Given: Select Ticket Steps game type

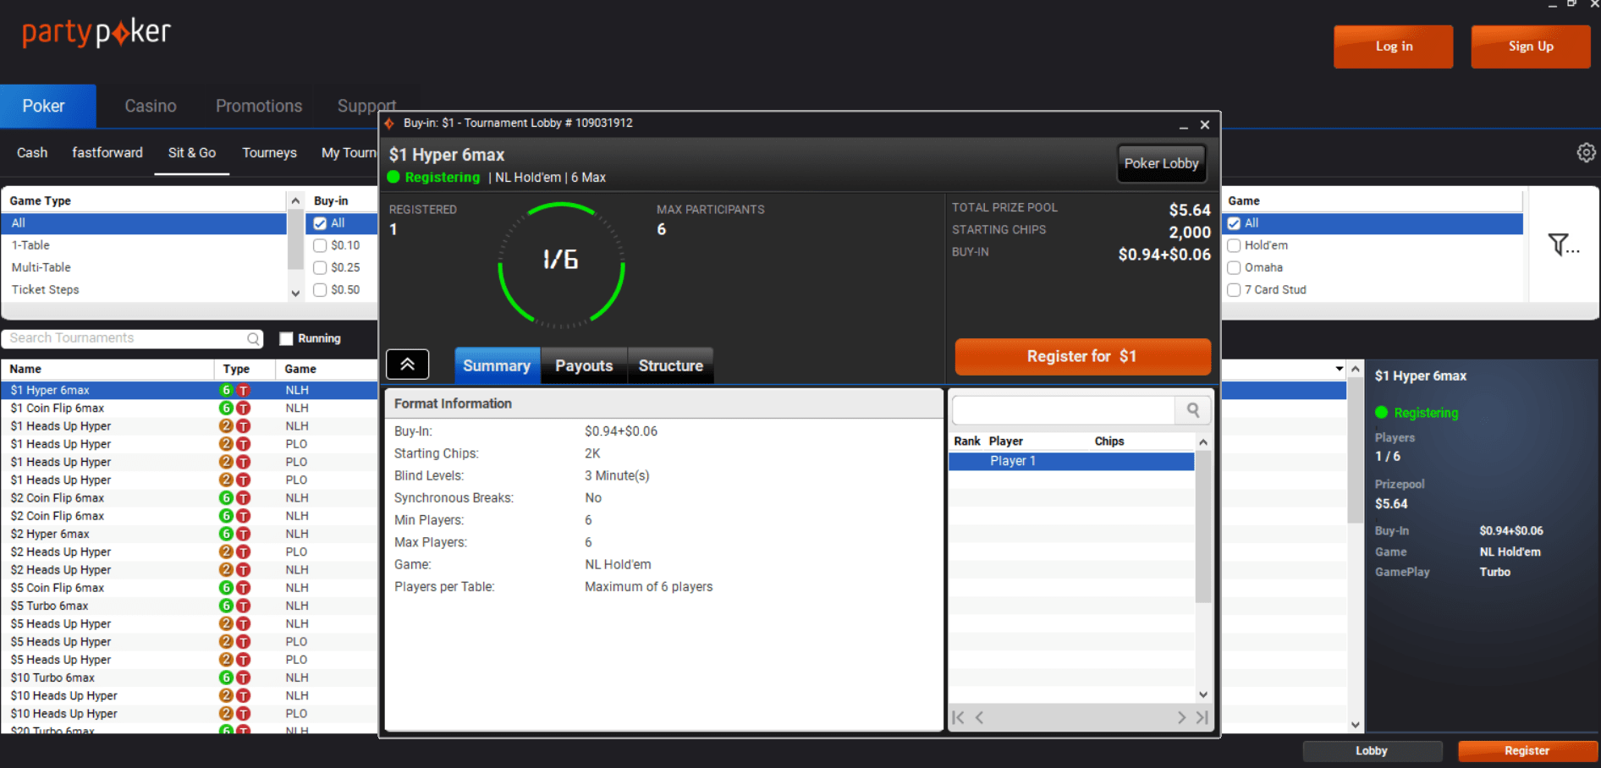Looking at the screenshot, I should point(144,289).
